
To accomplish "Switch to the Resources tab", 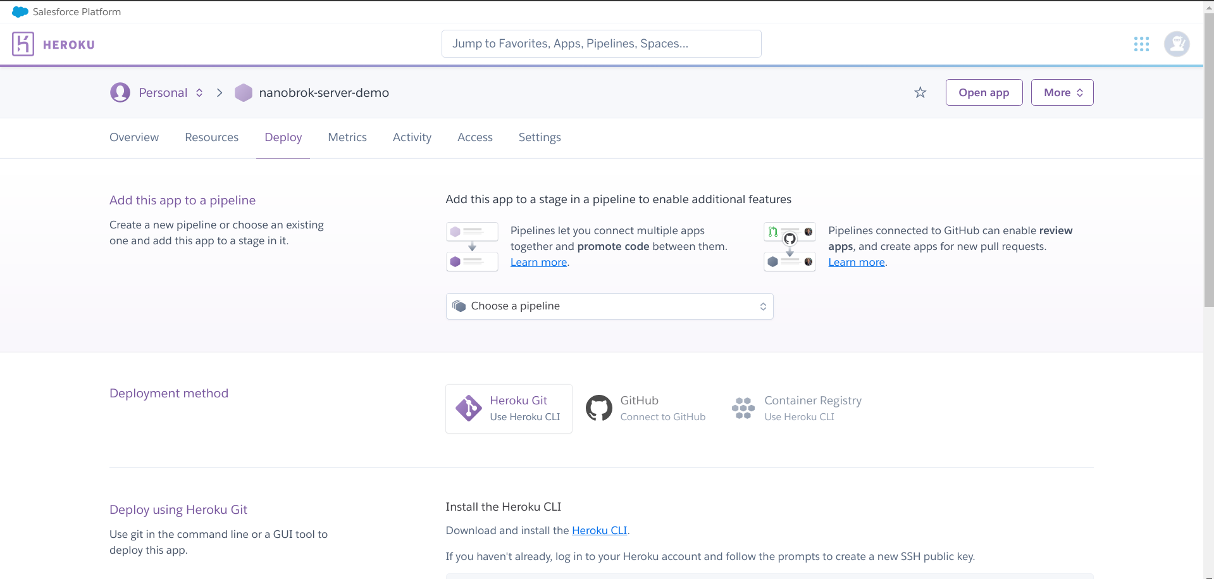I will pyautogui.click(x=211, y=137).
